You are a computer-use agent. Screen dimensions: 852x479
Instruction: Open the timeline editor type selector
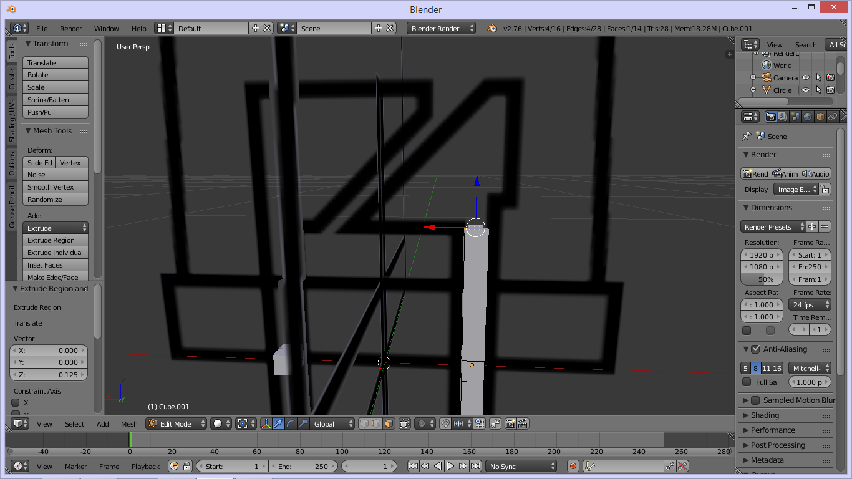21,466
